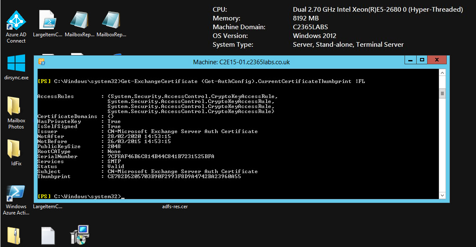The width and height of the screenshot is (476, 247).
Task: Click the PublicKeySize value 2048
Action: click(x=114, y=146)
